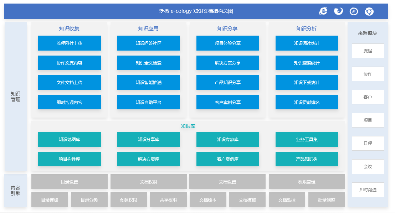Click the 泛微 e-cology 知识文档结构总图 title

(196, 11)
